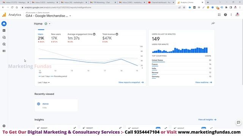Click the United States country row
The height and width of the screenshot is (136, 243).
pos(181,60)
